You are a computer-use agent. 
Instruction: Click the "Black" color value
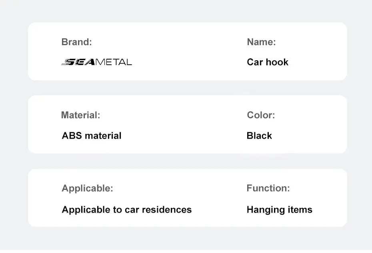pos(259,135)
